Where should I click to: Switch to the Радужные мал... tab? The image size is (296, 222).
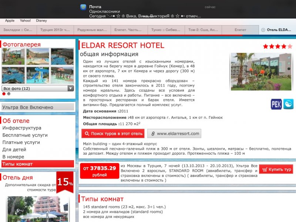[x=92, y=30]
